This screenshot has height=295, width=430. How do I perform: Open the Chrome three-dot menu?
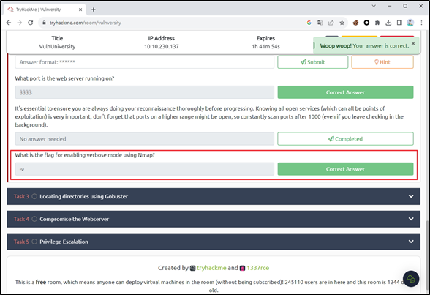421,23
